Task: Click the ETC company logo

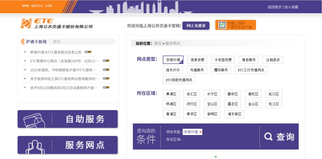Action: (x=57, y=23)
